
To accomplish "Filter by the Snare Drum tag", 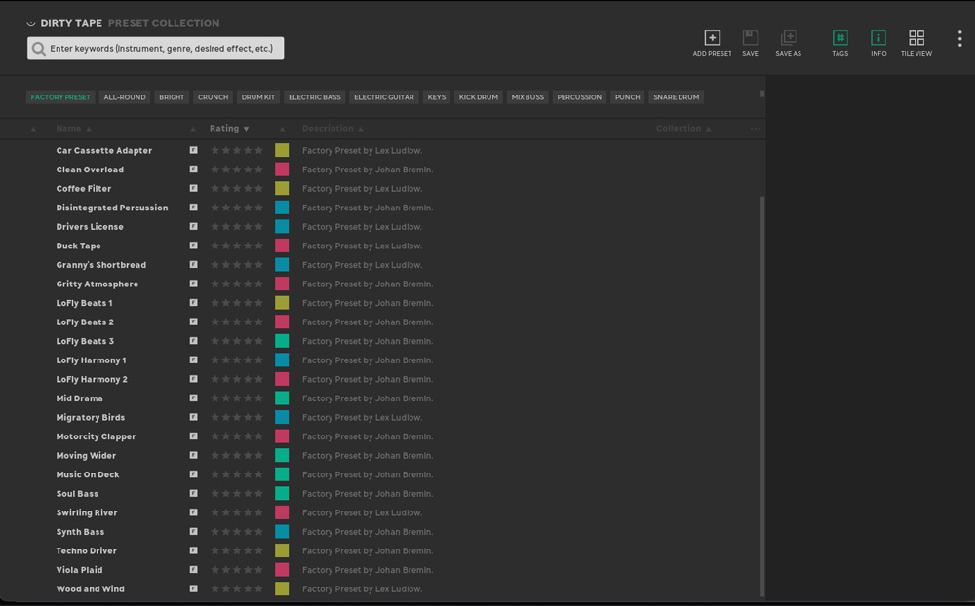I will (677, 97).
